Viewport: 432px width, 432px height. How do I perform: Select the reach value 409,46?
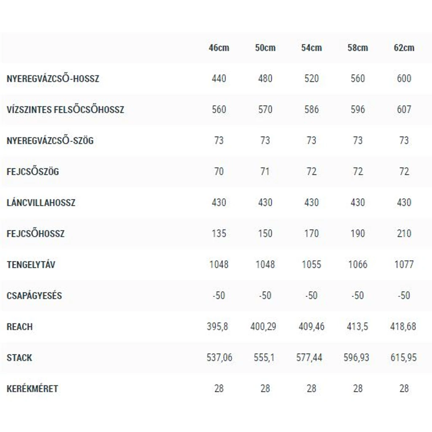click(x=311, y=327)
